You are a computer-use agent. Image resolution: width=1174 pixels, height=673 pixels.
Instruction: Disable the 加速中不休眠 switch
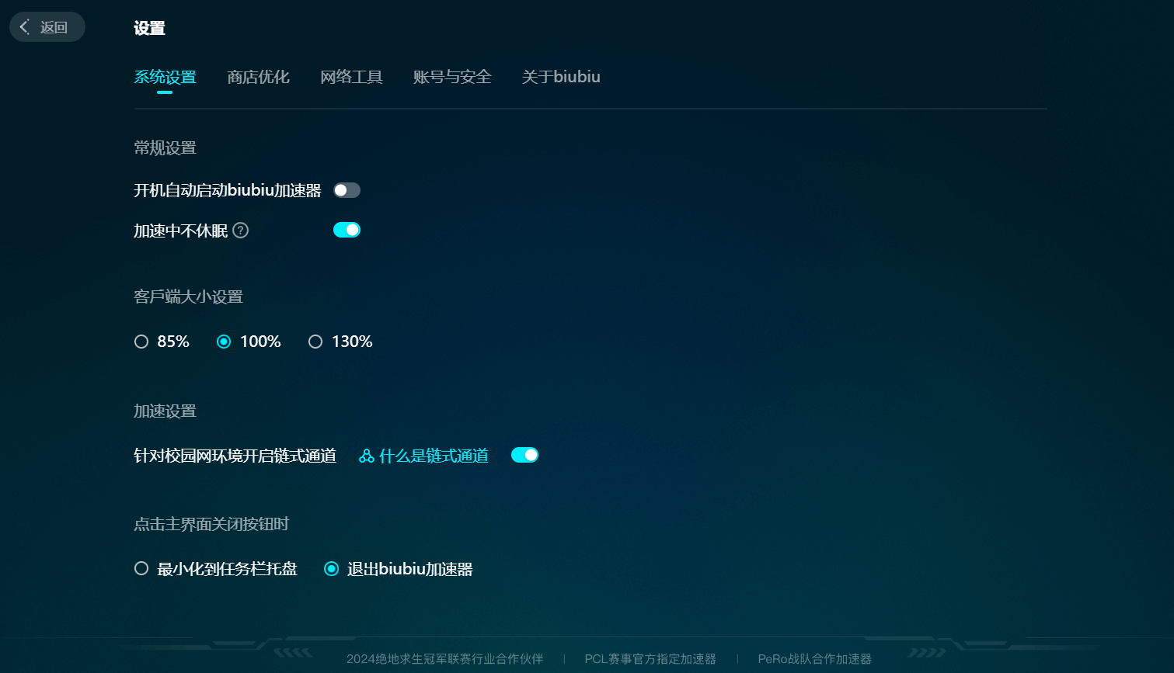[347, 230]
